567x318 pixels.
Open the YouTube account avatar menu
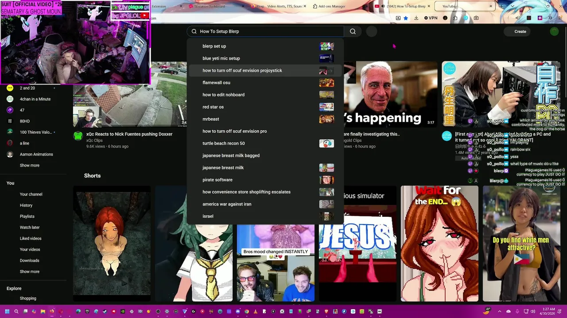click(554, 31)
